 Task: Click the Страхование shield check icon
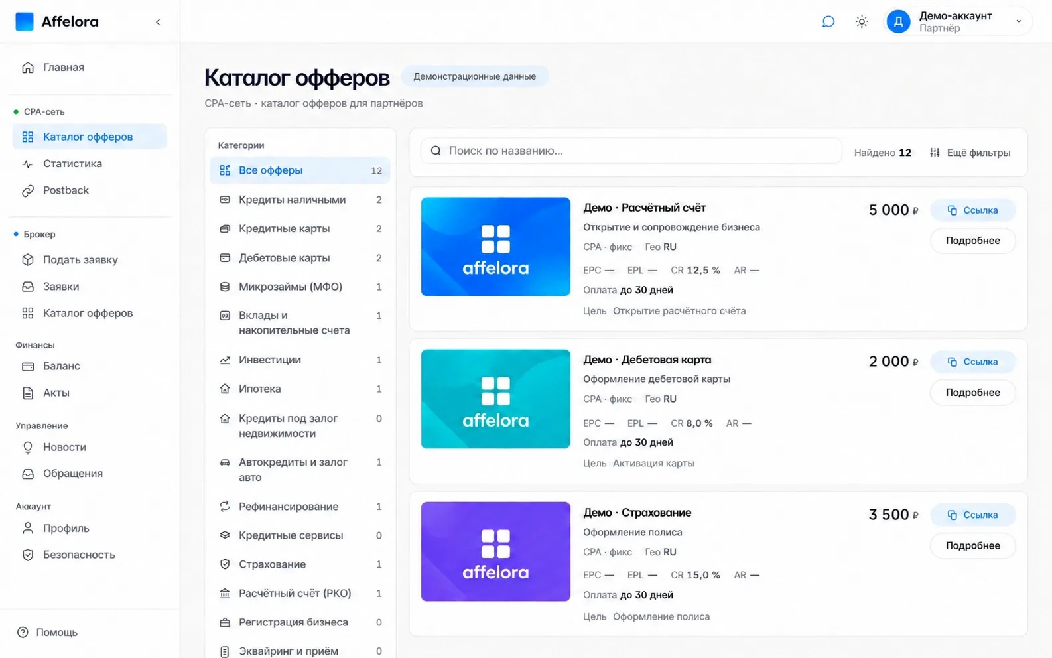click(225, 564)
